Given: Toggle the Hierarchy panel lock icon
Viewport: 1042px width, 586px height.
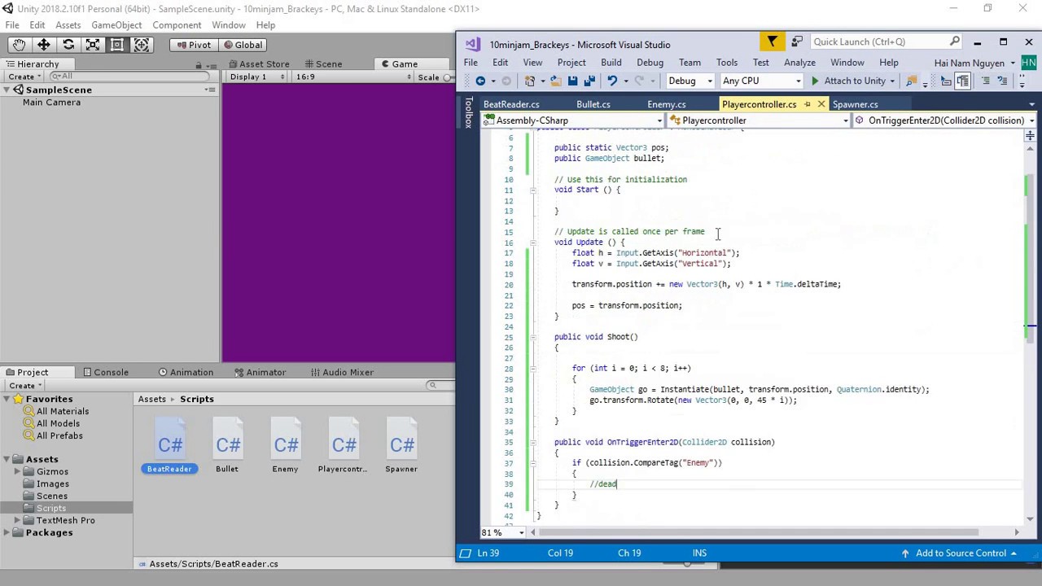Looking at the screenshot, I should (x=198, y=64).
